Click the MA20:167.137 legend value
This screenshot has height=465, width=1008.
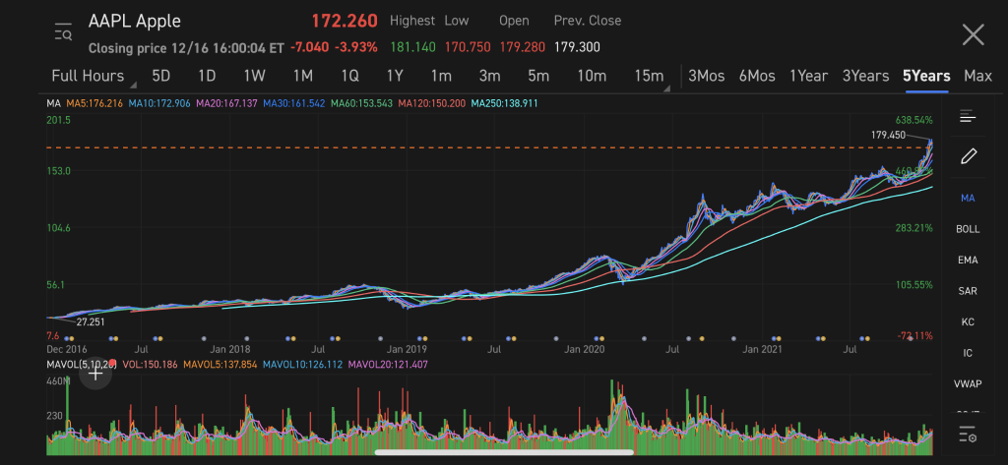point(226,103)
